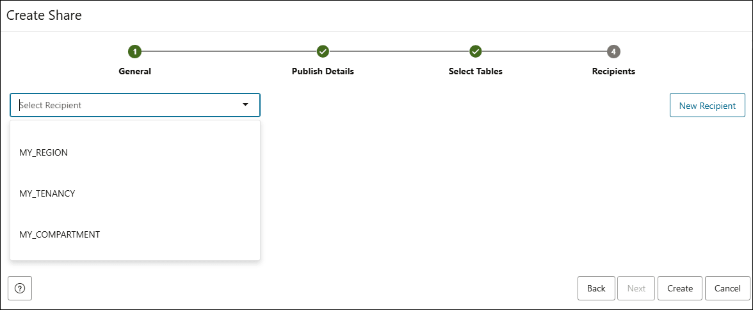Select the Recipients step circle

613,51
